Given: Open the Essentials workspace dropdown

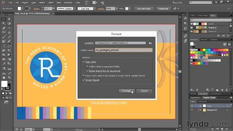Looking at the screenshot, I should pyautogui.click(x=179, y=3).
